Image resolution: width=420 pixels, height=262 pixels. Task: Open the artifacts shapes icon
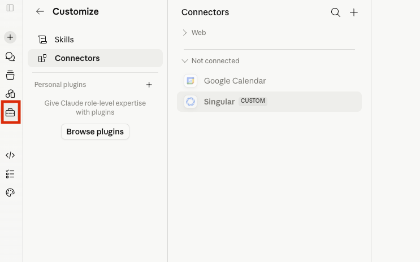[x=10, y=94]
